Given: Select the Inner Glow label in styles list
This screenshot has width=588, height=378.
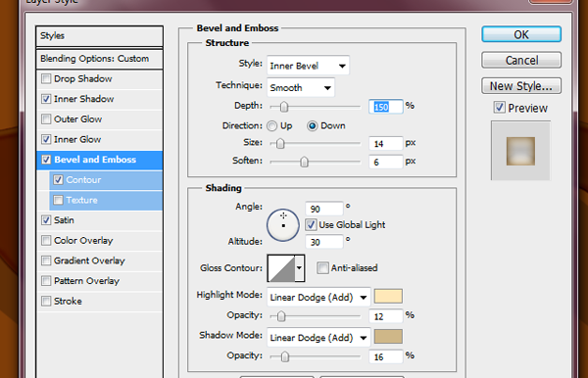Looking at the screenshot, I should tap(77, 139).
